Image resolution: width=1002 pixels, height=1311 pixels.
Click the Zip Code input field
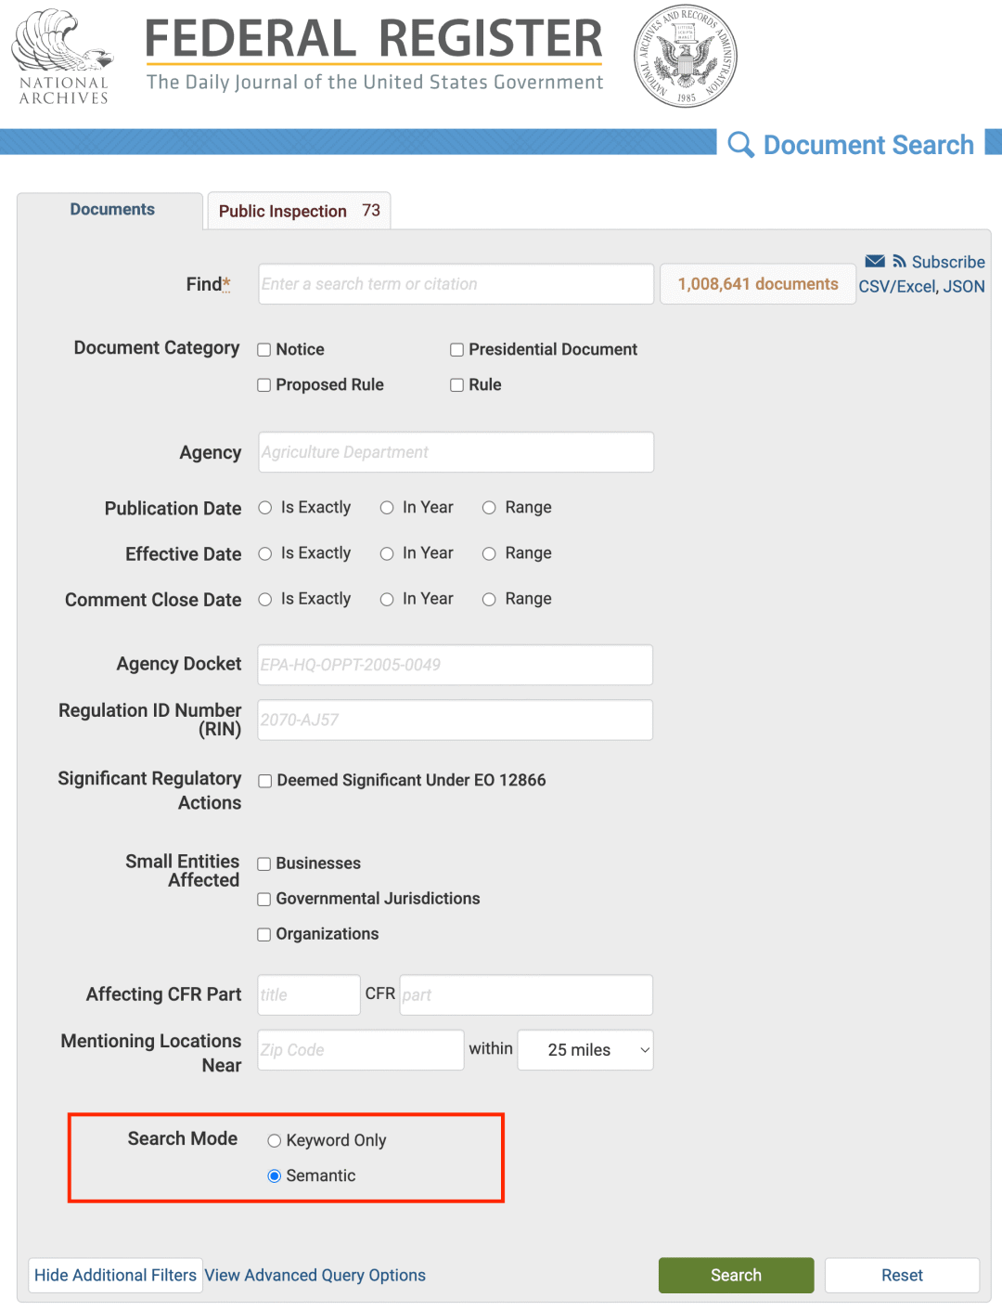361,1050
